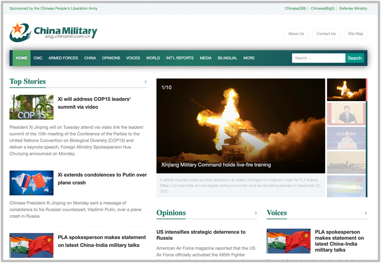Select the spokesperson at podium slide thumbnail
The height and width of the screenshot is (263, 381).
coord(346,138)
